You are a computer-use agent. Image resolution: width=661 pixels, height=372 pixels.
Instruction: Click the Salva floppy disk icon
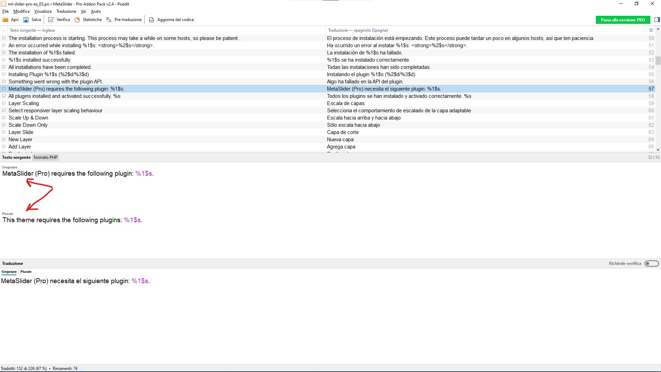pos(26,20)
